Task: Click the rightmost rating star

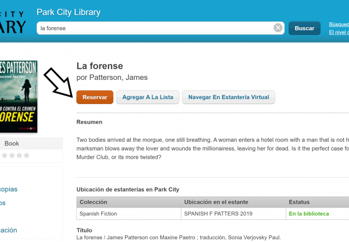Action: (27, 155)
